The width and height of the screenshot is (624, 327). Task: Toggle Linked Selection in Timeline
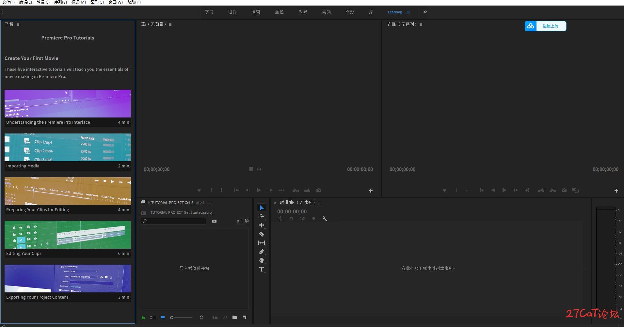click(302, 219)
